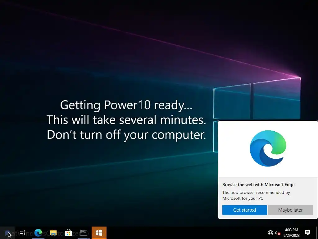Open Task View from the taskbar
Viewport: 318px width, 239px height.
click(22, 233)
